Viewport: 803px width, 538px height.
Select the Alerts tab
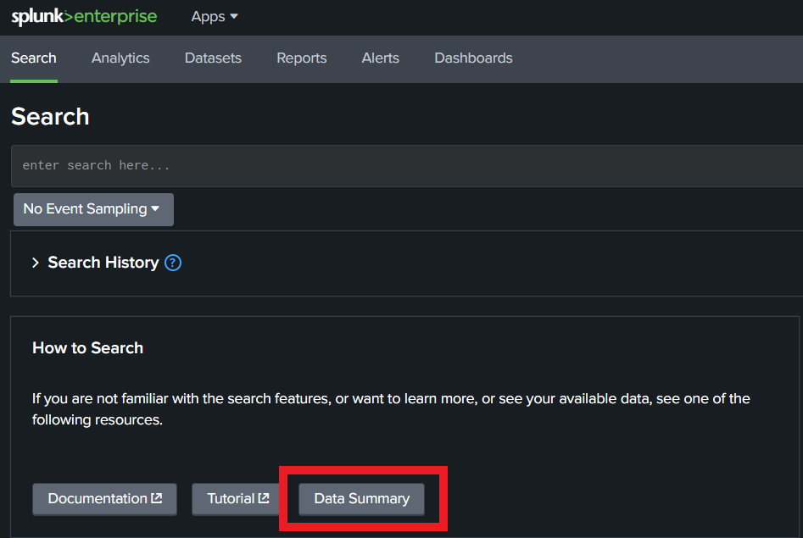pos(381,58)
